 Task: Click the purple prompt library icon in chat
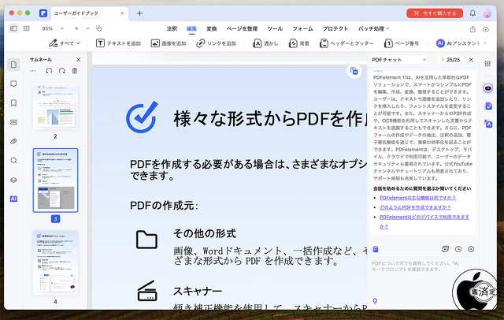376,249
